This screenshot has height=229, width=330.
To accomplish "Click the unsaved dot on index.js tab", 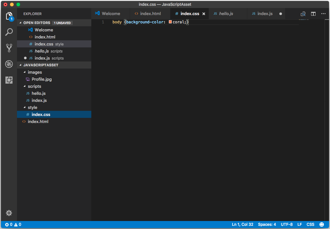I will click(x=281, y=14).
